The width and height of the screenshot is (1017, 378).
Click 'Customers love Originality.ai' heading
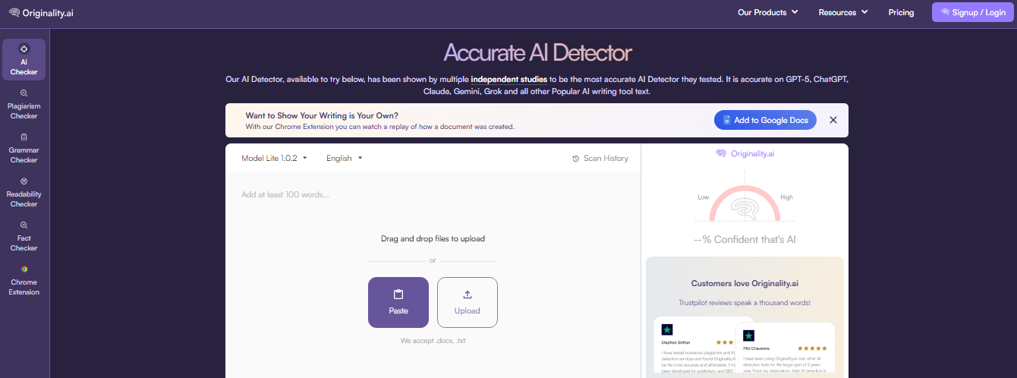[x=745, y=283]
